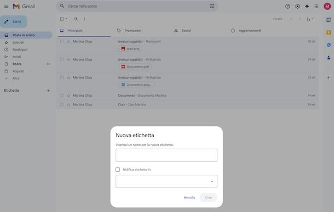Click the search magnifier icon
Viewport: 334px width, 212px height.
(62, 6)
